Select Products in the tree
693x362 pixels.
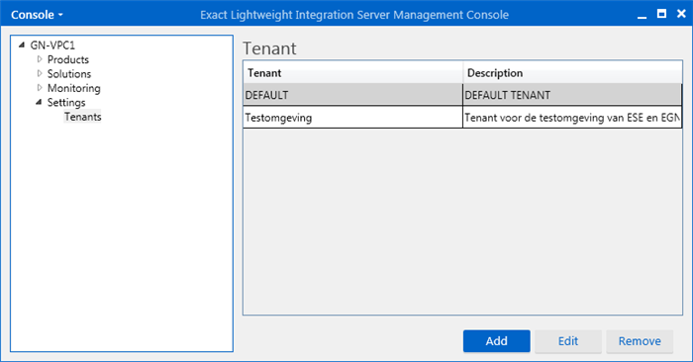(68, 59)
